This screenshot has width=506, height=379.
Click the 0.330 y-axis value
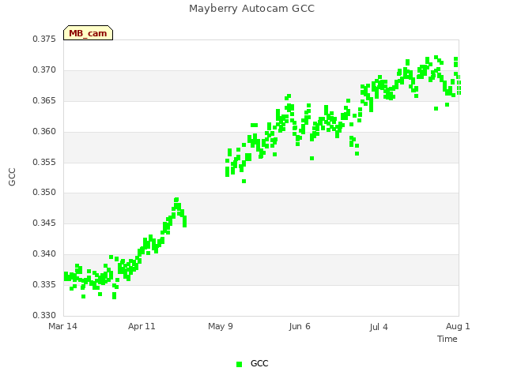[x=44, y=315]
